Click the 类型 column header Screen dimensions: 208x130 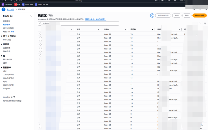coord(79,29)
